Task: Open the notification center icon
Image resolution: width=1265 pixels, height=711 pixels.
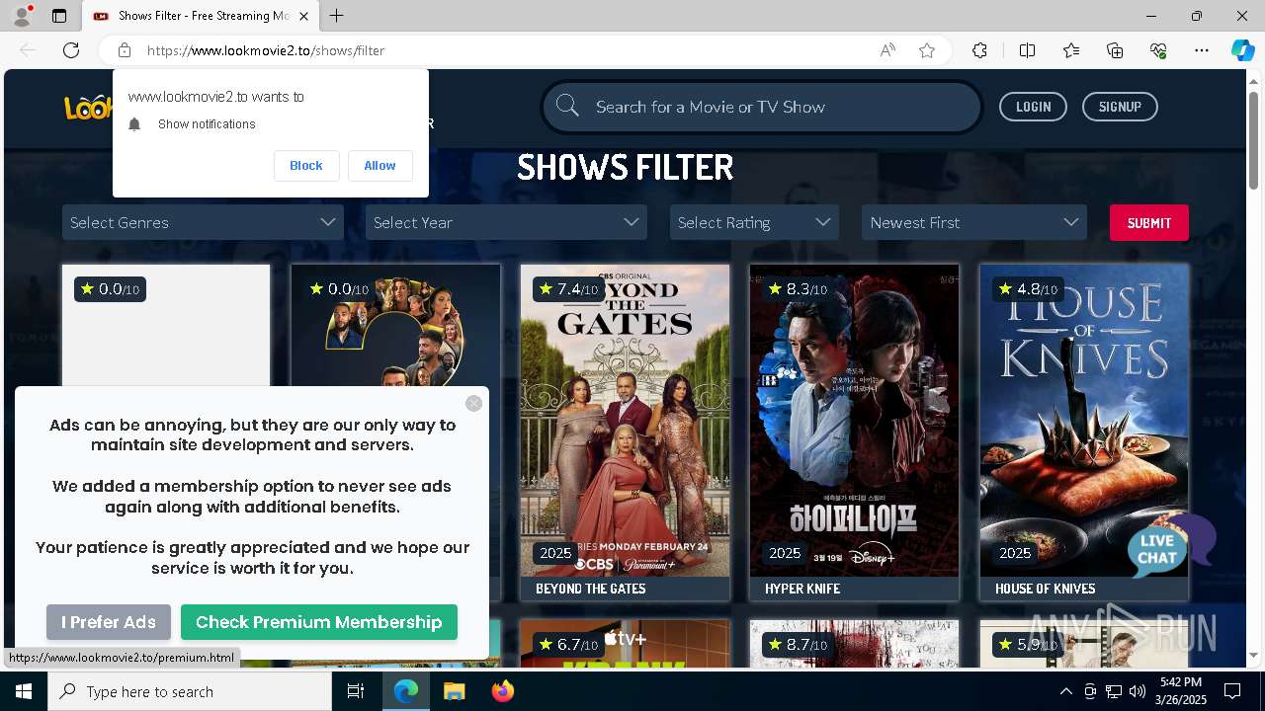Action: [x=1232, y=691]
